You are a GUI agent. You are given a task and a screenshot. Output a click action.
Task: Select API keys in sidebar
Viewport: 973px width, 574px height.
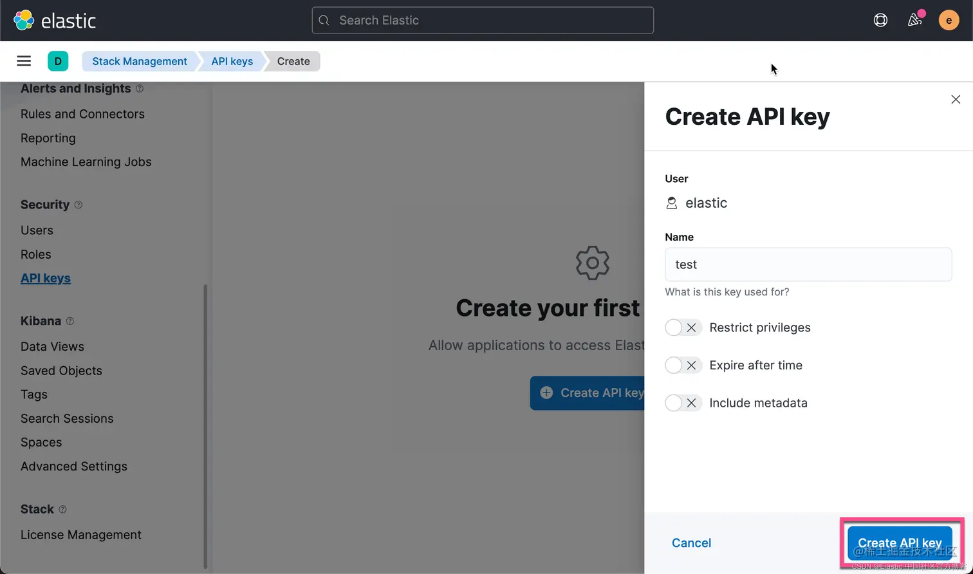(x=46, y=279)
